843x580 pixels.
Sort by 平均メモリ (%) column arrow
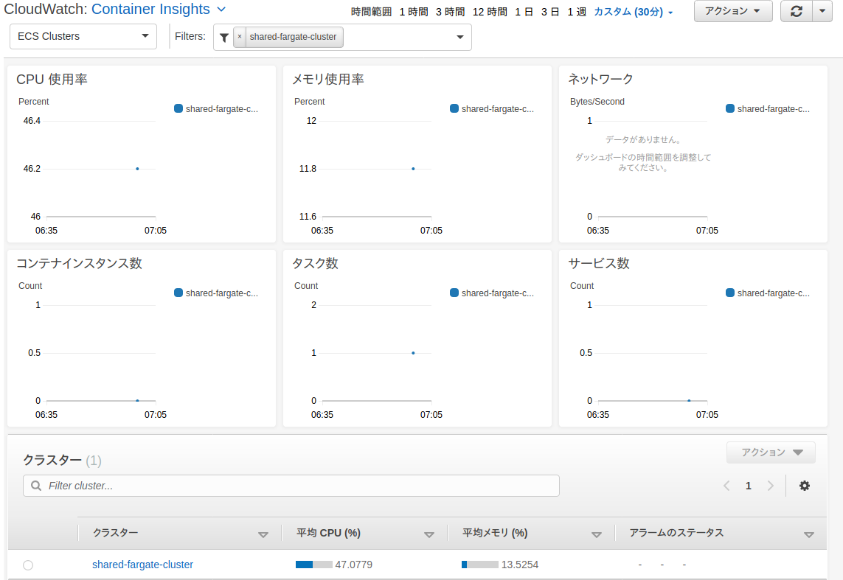pyautogui.click(x=596, y=534)
